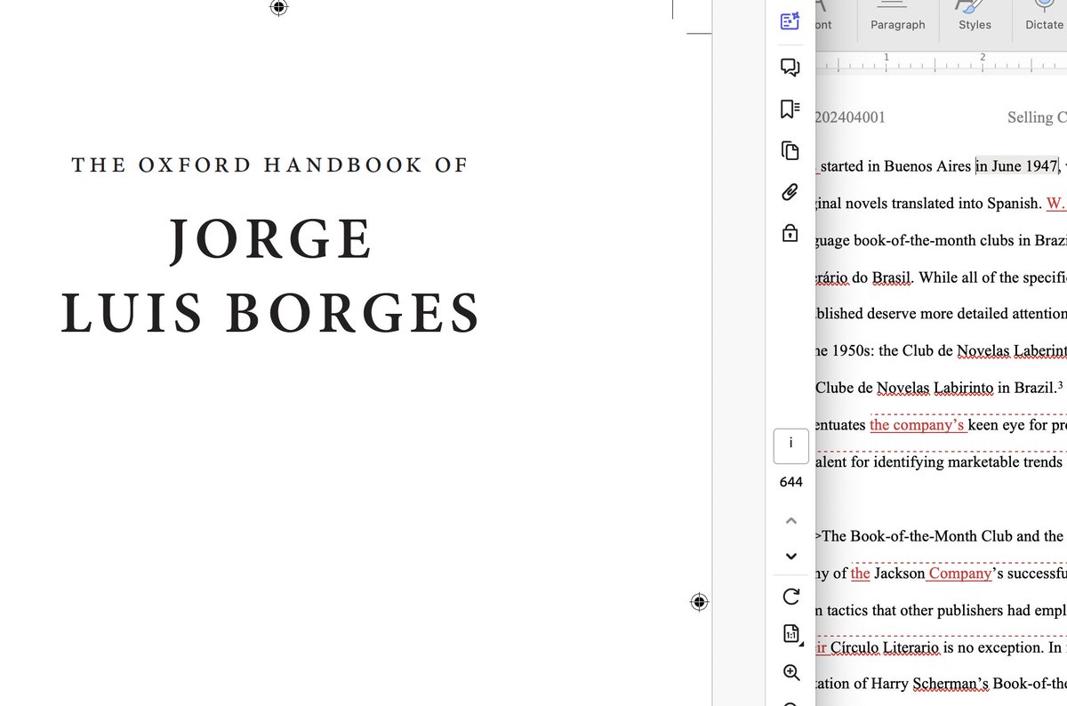Click 'book-of-the-month clubs in Brazi' line in Word

click(x=960, y=240)
